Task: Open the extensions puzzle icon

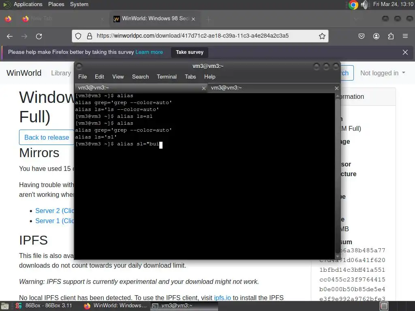Action: point(391,36)
